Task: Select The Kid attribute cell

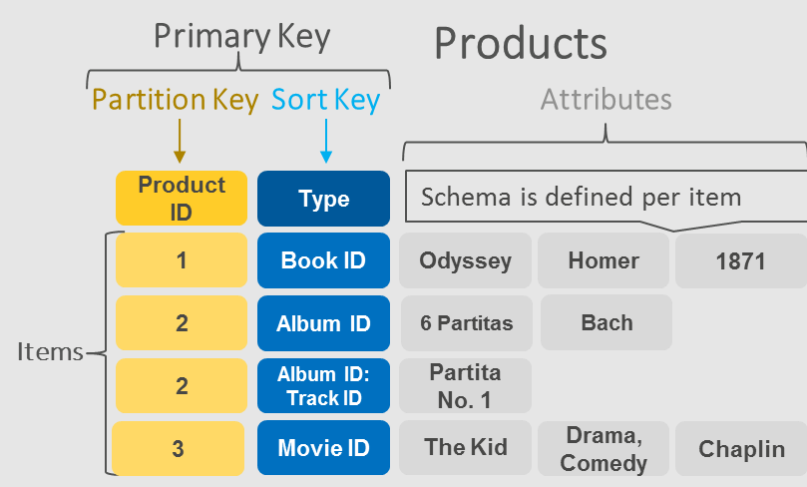Action: 465,448
